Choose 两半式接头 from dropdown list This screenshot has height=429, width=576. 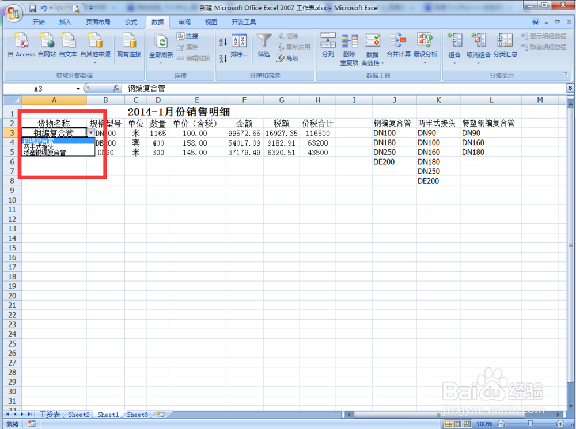(x=58, y=146)
